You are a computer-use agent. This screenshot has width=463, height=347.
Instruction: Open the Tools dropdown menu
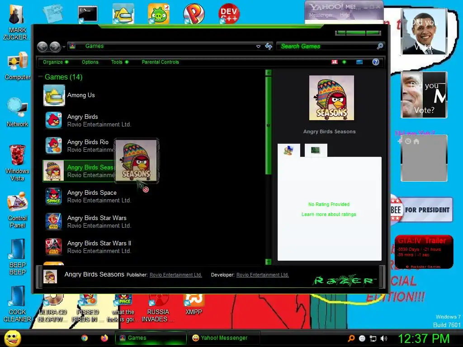pyautogui.click(x=119, y=62)
